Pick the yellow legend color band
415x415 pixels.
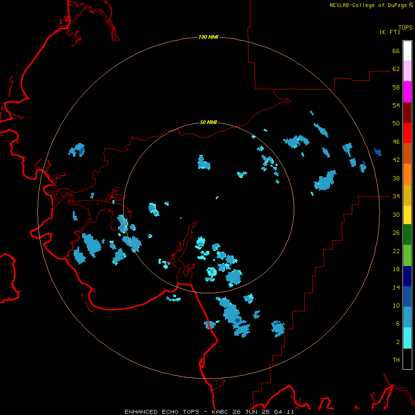click(x=407, y=214)
